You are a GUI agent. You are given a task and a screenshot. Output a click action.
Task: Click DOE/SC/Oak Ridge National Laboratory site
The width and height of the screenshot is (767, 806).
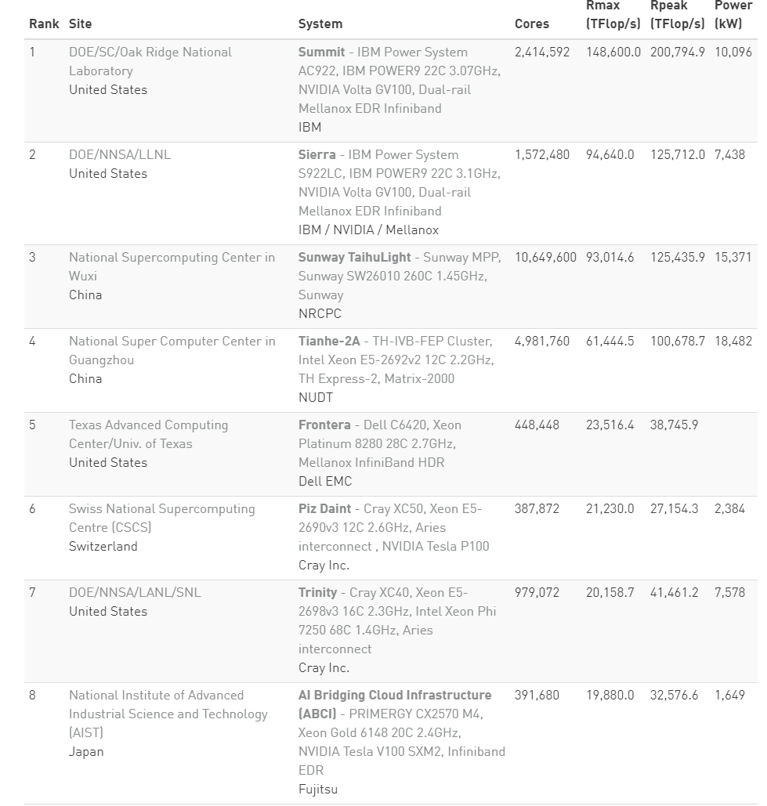[x=150, y=61]
